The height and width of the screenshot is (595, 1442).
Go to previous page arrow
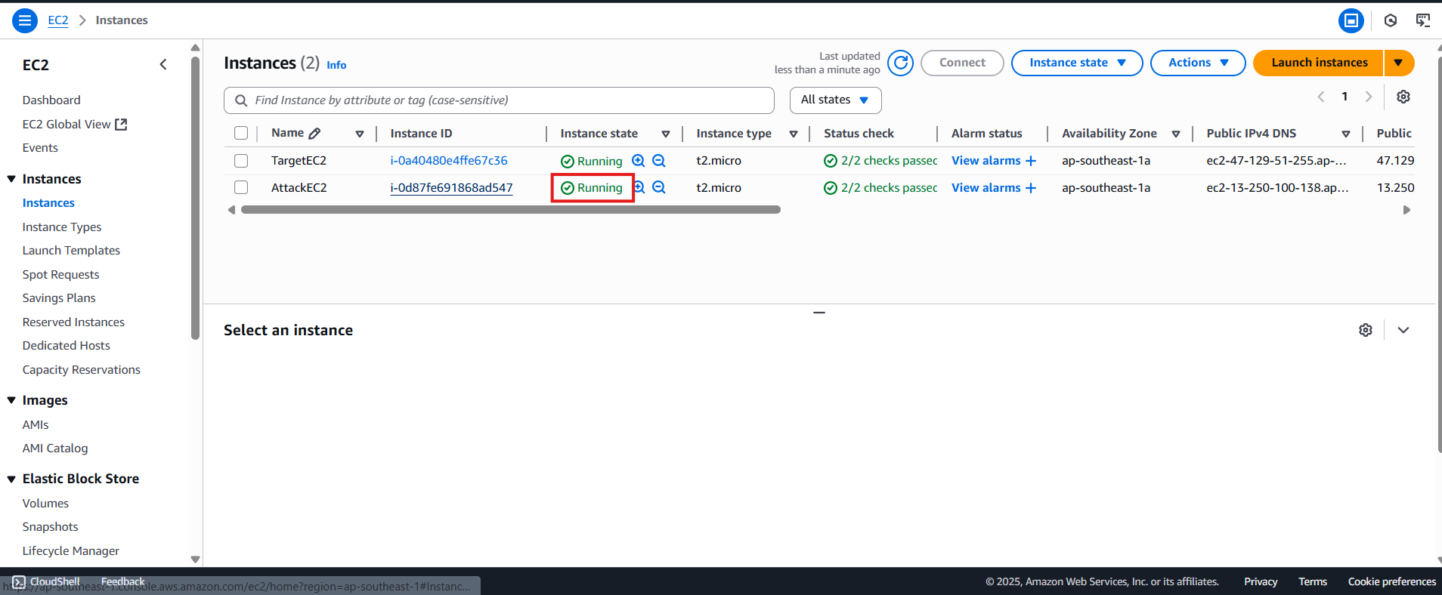(x=1321, y=97)
